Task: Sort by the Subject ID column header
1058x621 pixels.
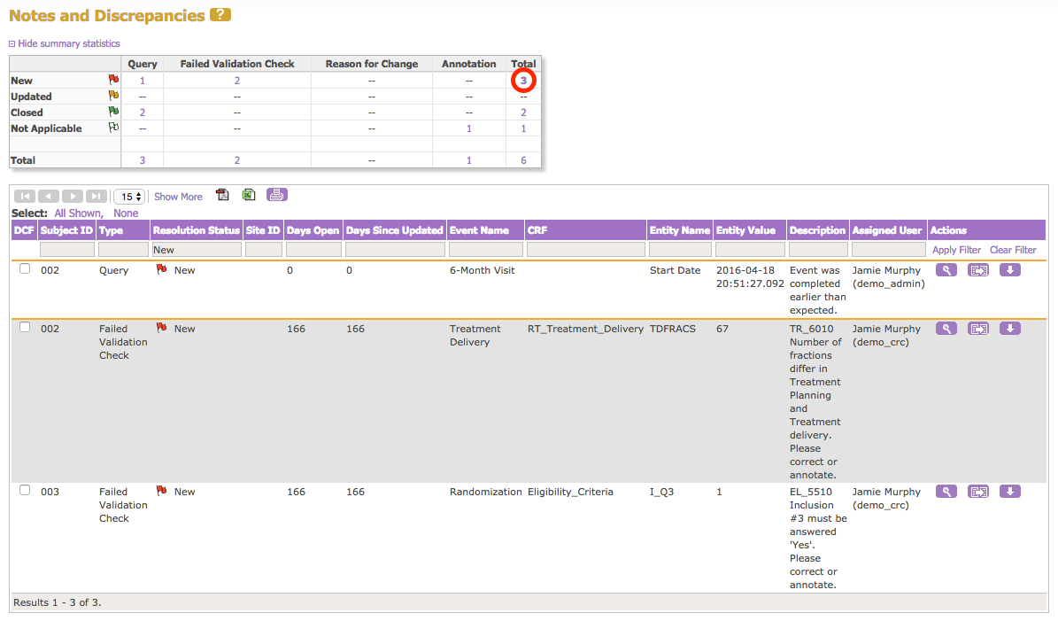Action: tap(66, 230)
